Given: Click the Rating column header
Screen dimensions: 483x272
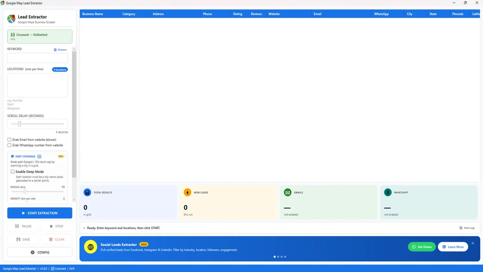Looking at the screenshot, I should pyautogui.click(x=240, y=14).
